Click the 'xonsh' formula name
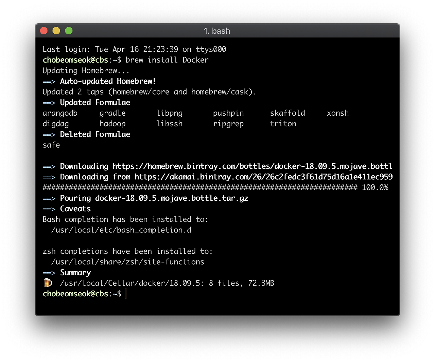 tap(338, 113)
